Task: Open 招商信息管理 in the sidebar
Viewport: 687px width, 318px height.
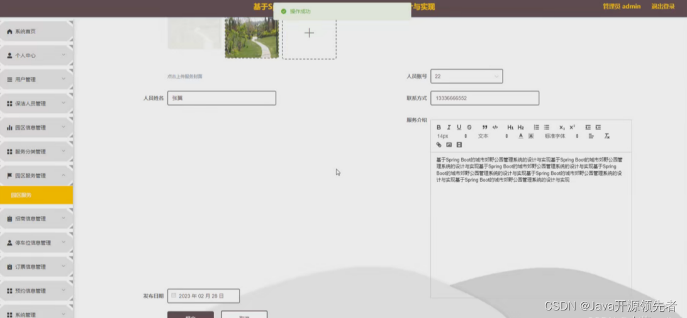Action: click(x=36, y=219)
